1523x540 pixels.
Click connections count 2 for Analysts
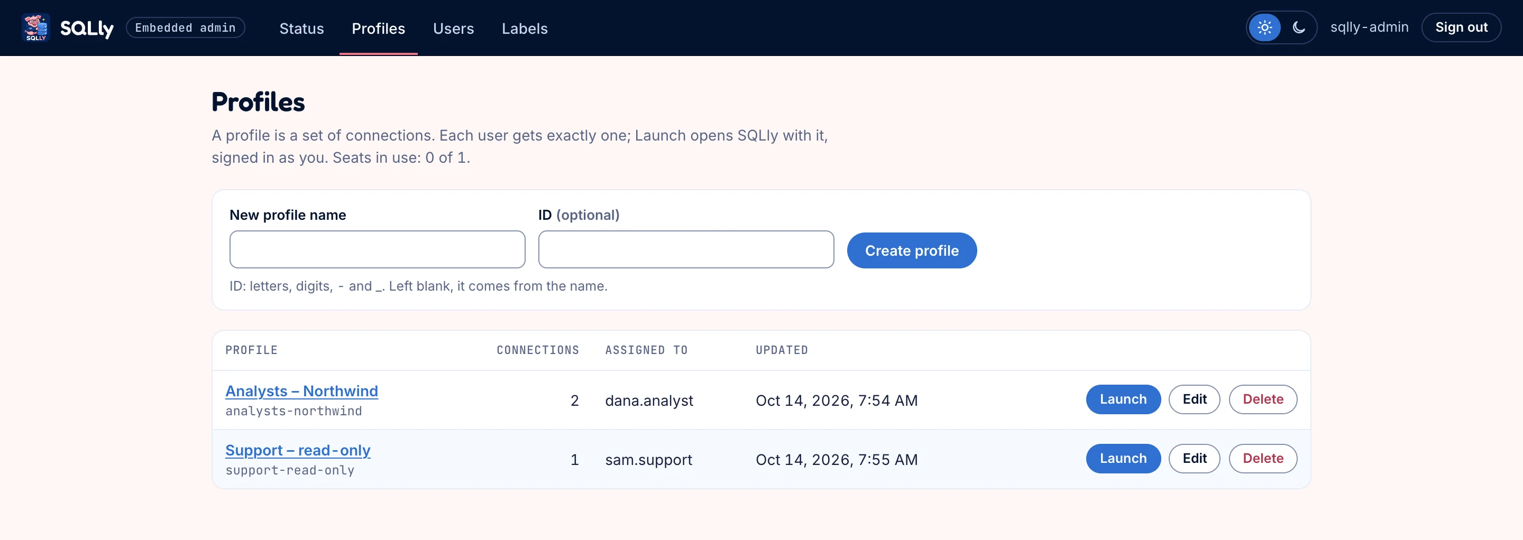[x=574, y=401]
